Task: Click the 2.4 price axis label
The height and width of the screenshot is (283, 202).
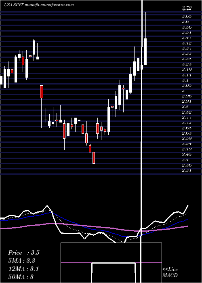Action: click(185, 160)
